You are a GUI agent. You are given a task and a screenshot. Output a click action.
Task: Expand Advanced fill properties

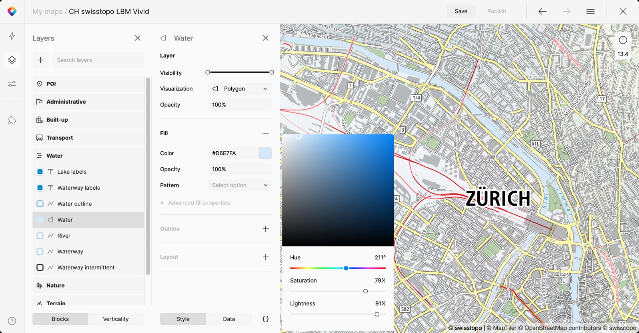tap(195, 203)
